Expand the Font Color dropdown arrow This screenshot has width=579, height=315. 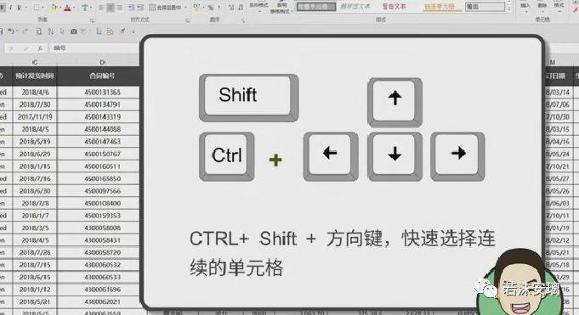74,8
